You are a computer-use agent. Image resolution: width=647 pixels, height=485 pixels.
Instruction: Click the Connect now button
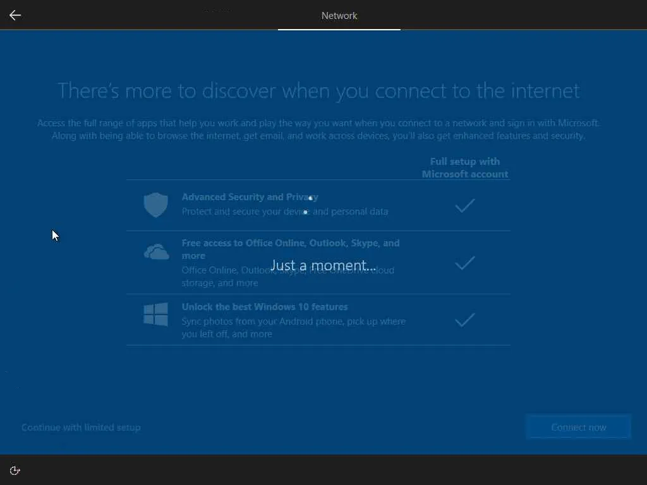click(579, 428)
